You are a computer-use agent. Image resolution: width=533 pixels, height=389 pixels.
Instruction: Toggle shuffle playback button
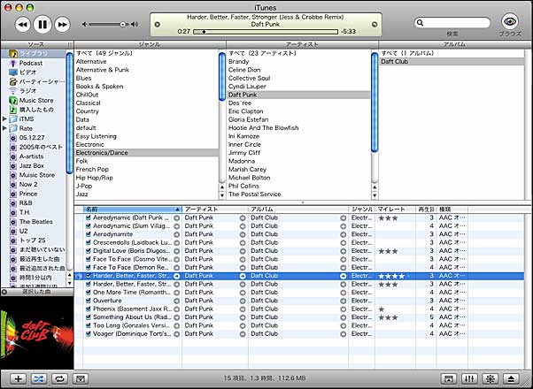point(39,378)
